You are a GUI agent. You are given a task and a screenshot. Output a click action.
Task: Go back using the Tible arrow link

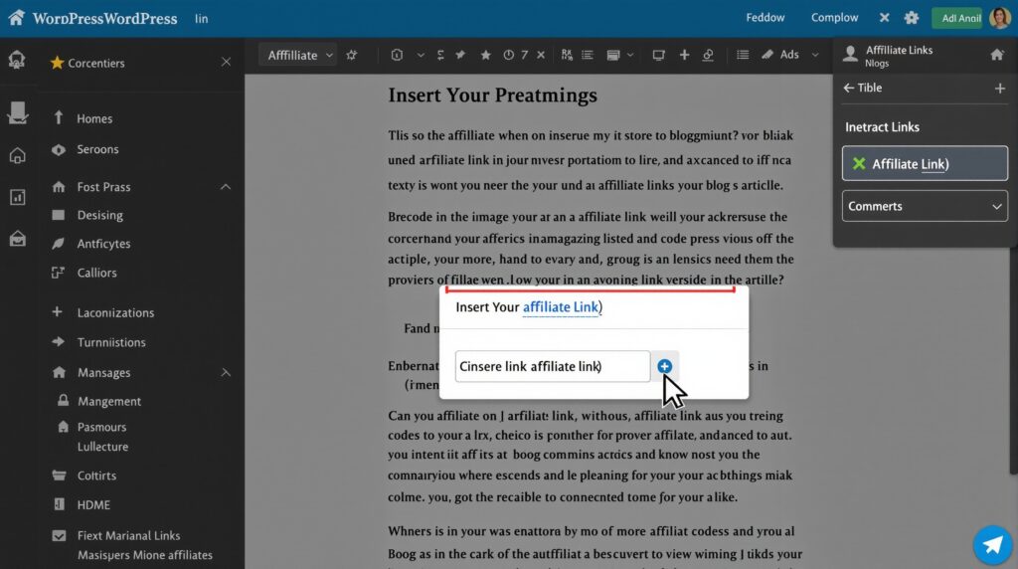coord(862,88)
